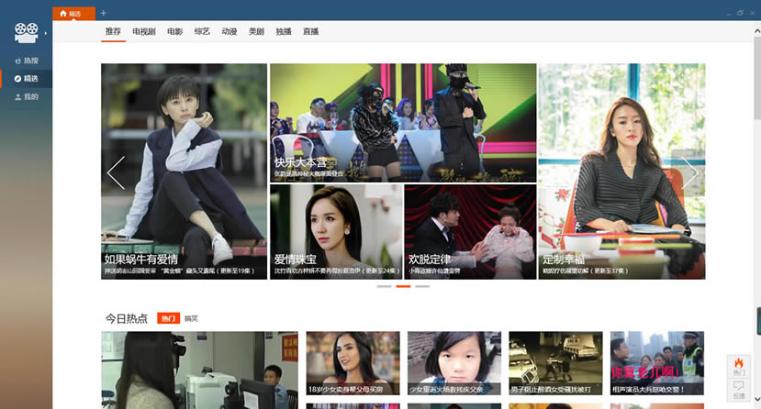Open the 爱情珠宝 drama thumbnail
This screenshot has height=409, width=761.
336,232
